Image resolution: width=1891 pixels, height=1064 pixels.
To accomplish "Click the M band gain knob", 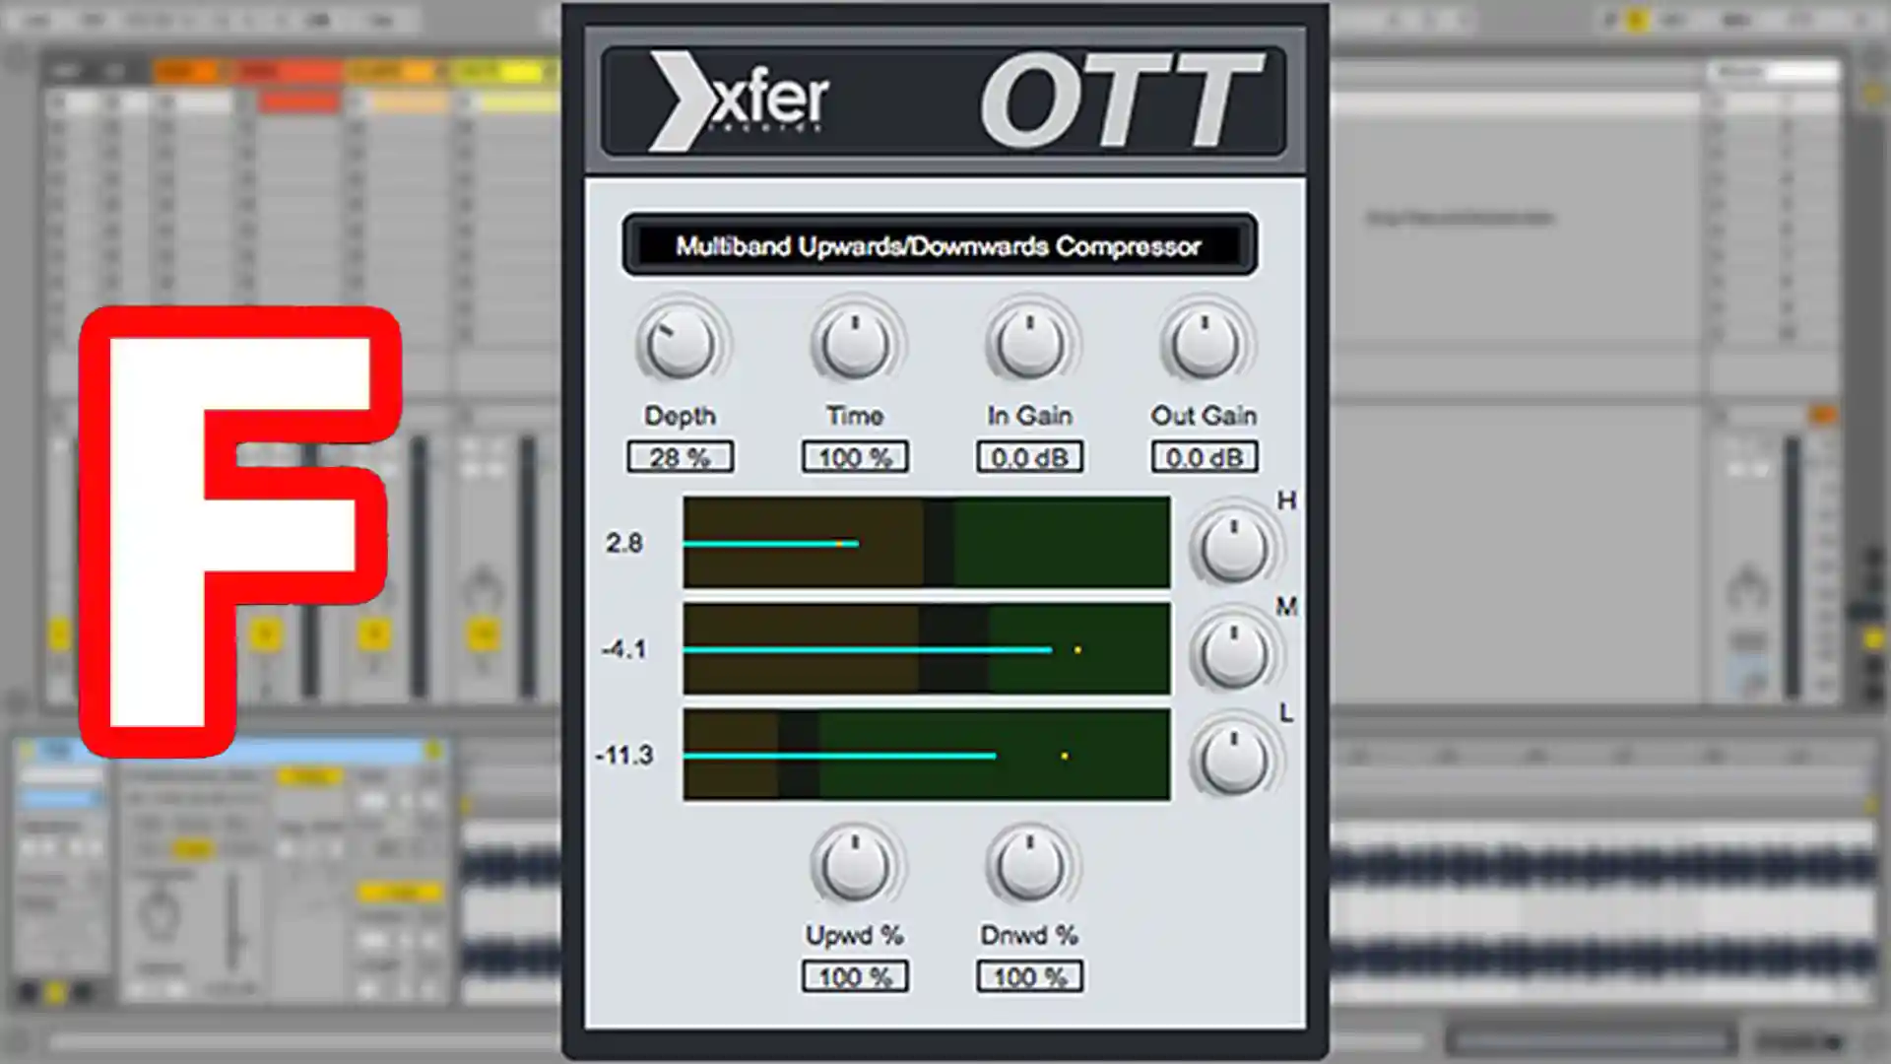I will pyautogui.click(x=1232, y=654).
